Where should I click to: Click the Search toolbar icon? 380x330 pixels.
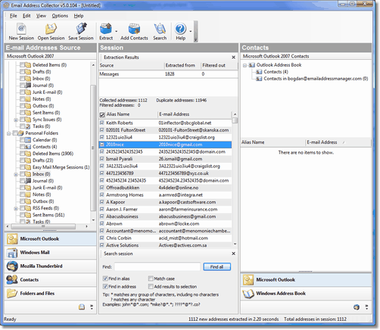pos(160,29)
